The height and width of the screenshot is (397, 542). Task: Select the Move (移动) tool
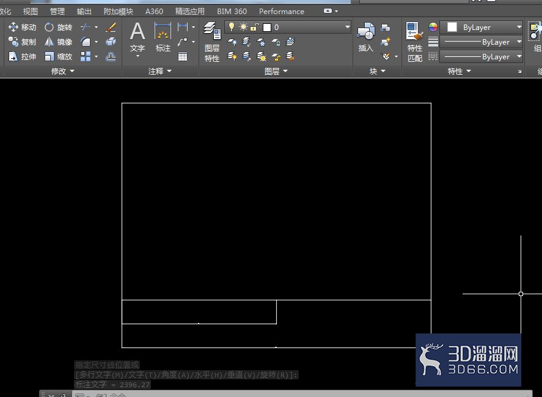pos(22,27)
